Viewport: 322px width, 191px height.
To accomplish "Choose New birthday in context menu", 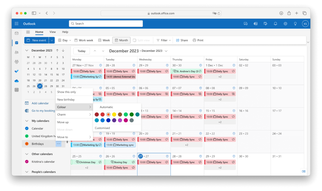I will pyautogui.click(x=74, y=100).
